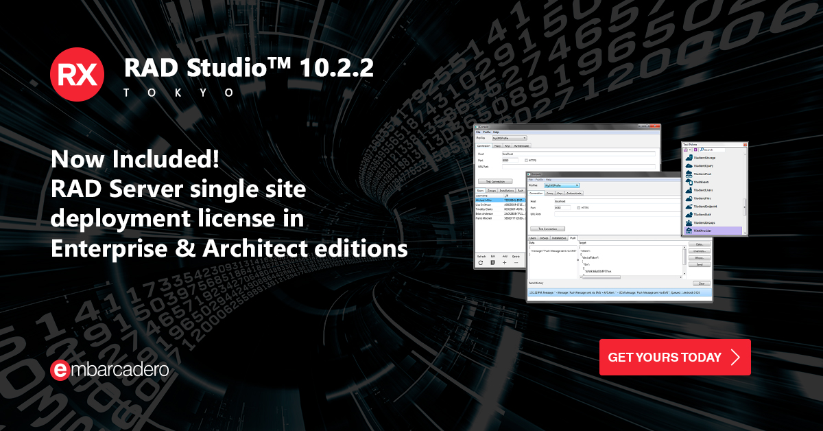This screenshot has width=823, height=431.
Task: Select TPushEvents component icon
Action: (689, 182)
